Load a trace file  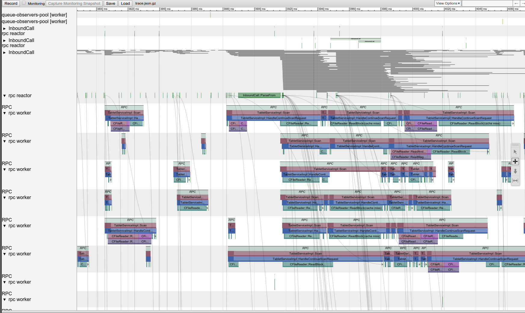(x=125, y=3)
